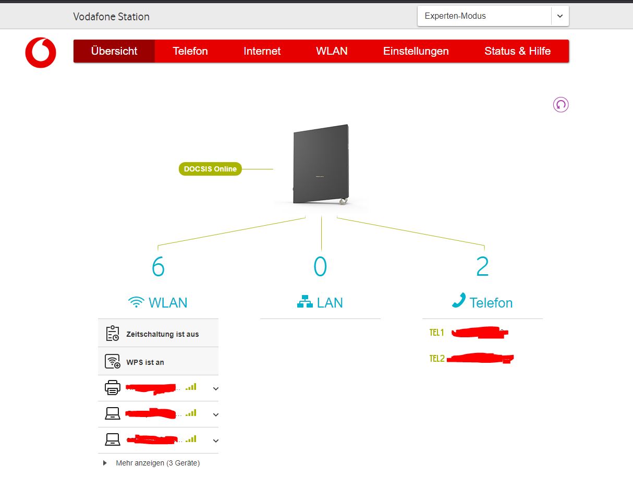The image size is (633, 490).
Task: Click the Vodafone logo
Action: point(41,53)
